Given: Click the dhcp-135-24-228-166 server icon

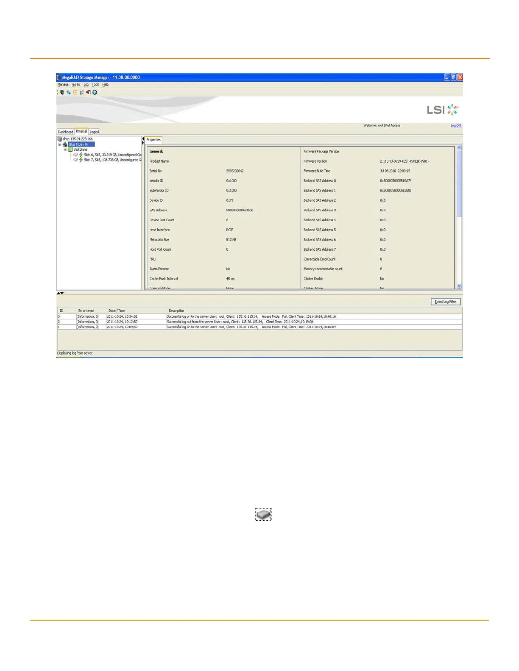Looking at the screenshot, I should [x=59, y=139].
